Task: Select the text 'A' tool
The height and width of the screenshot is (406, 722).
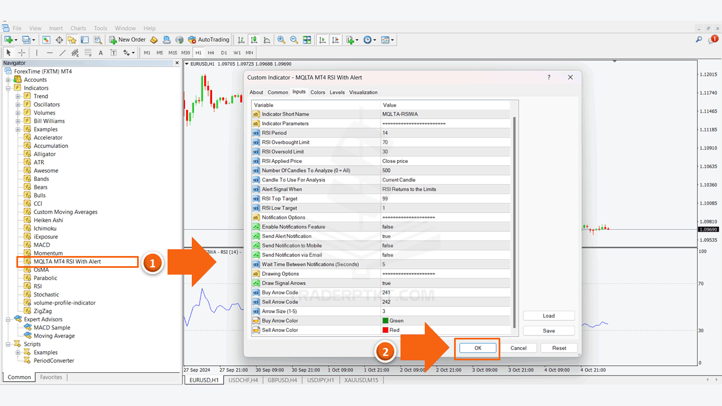Action: [x=101, y=52]
